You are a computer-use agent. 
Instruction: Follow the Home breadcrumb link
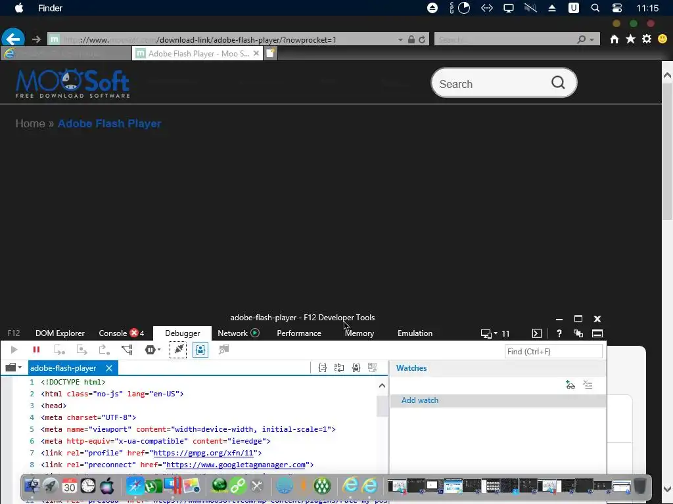pos(30,123)
